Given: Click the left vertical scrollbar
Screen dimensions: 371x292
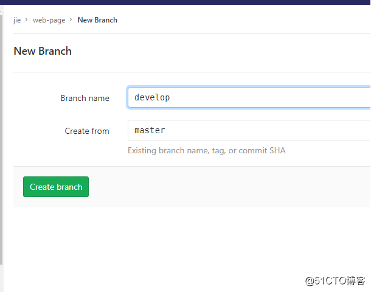Looking at the screenshot, I should [x=1, y=139].
